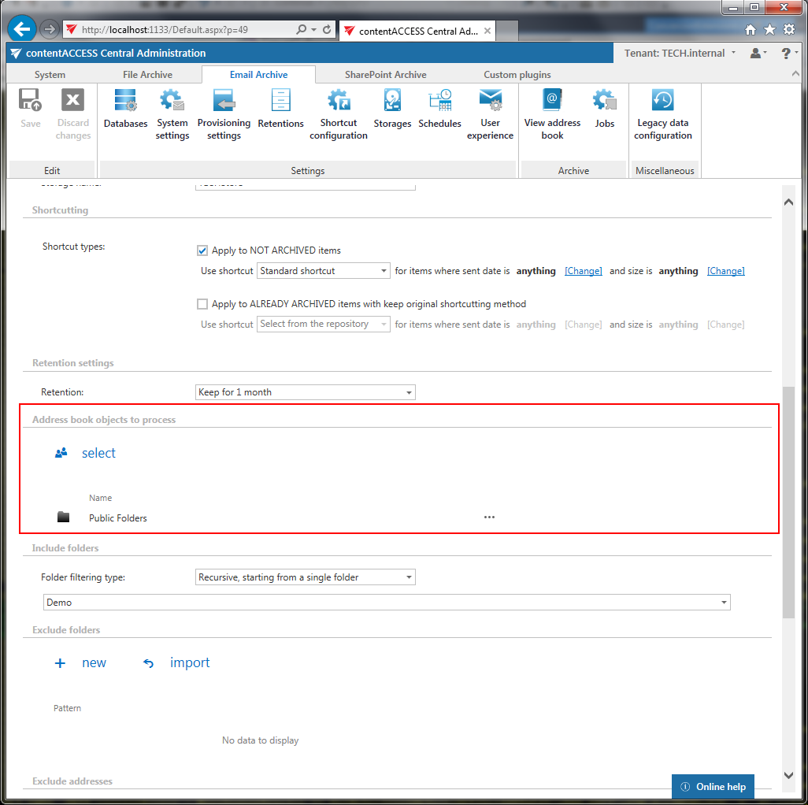This screenshot has width=808, height=805.
Task: Click the scrollbar up arrow
Action: tap(788, 202)
